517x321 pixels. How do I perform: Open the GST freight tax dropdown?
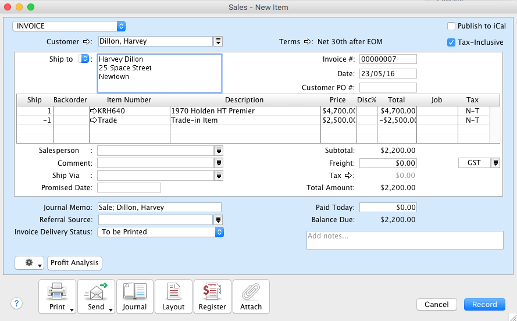pyautogui.click(x=495, y=163)
